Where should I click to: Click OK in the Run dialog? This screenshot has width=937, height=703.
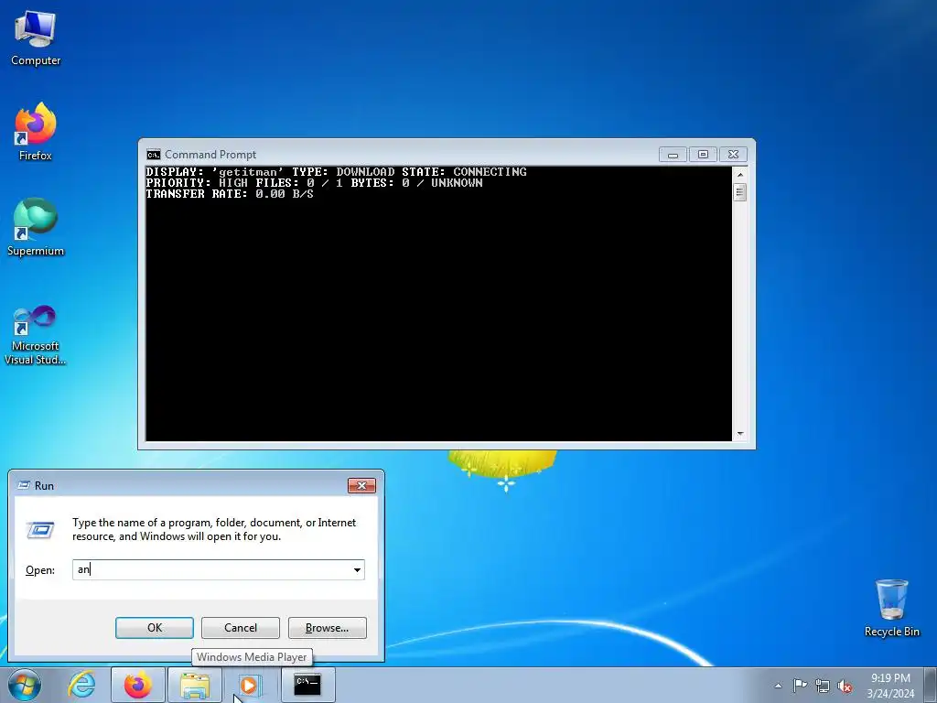point(154,628)
